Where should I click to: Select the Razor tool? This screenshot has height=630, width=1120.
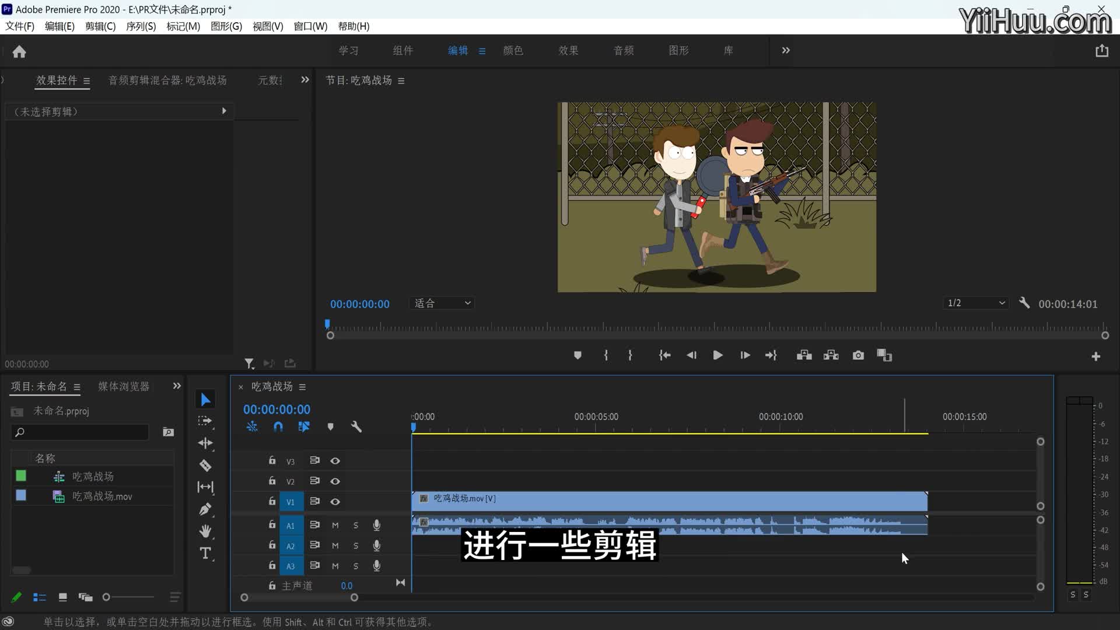pos(205,466)
